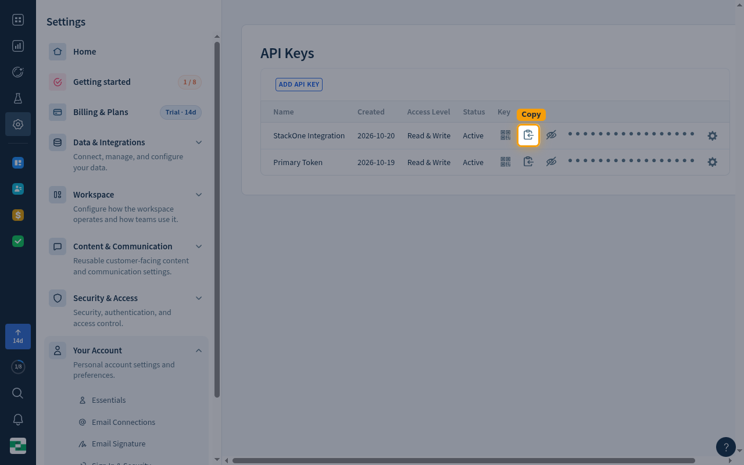Show QR code for Primary Token key
The height and width of the screenshot is (465, 744).
point(506,162)
